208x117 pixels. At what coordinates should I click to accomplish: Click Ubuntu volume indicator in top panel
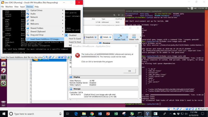coord(196,8)
